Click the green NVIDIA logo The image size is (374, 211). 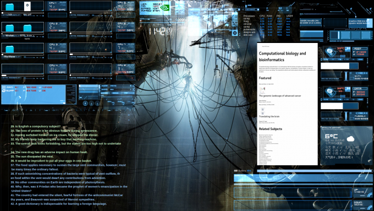click(x=165, y=8)
